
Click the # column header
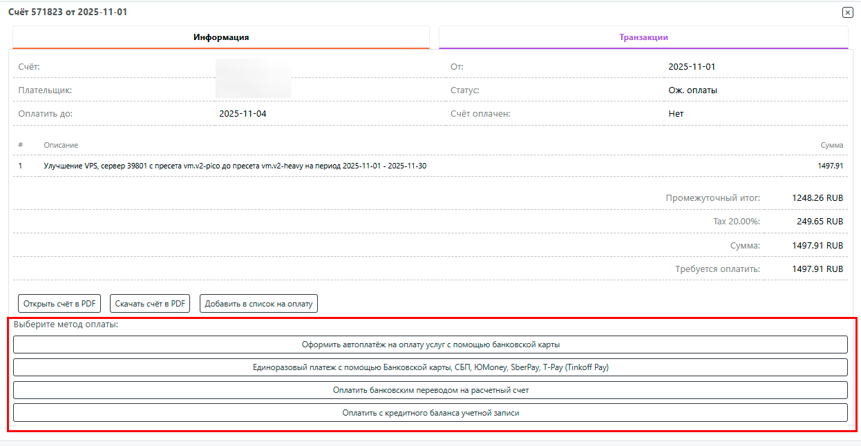21,146
